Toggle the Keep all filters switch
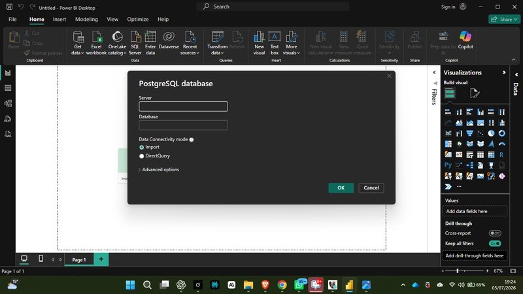This screenshot has height=294, width=523. [x=495, y=244]
